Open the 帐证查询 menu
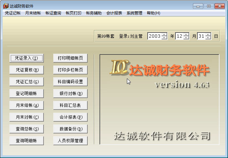 click(53, 13)
